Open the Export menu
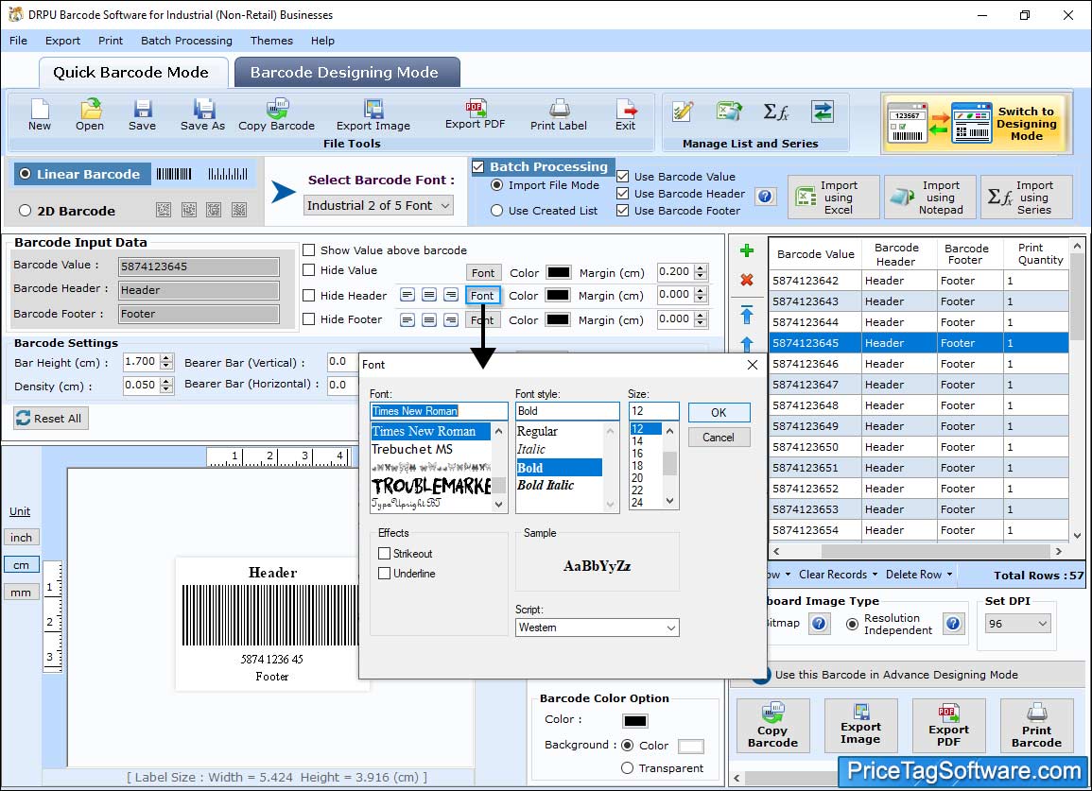Image resolution: width=1092 pixels, height=791 pixels. 62,41
